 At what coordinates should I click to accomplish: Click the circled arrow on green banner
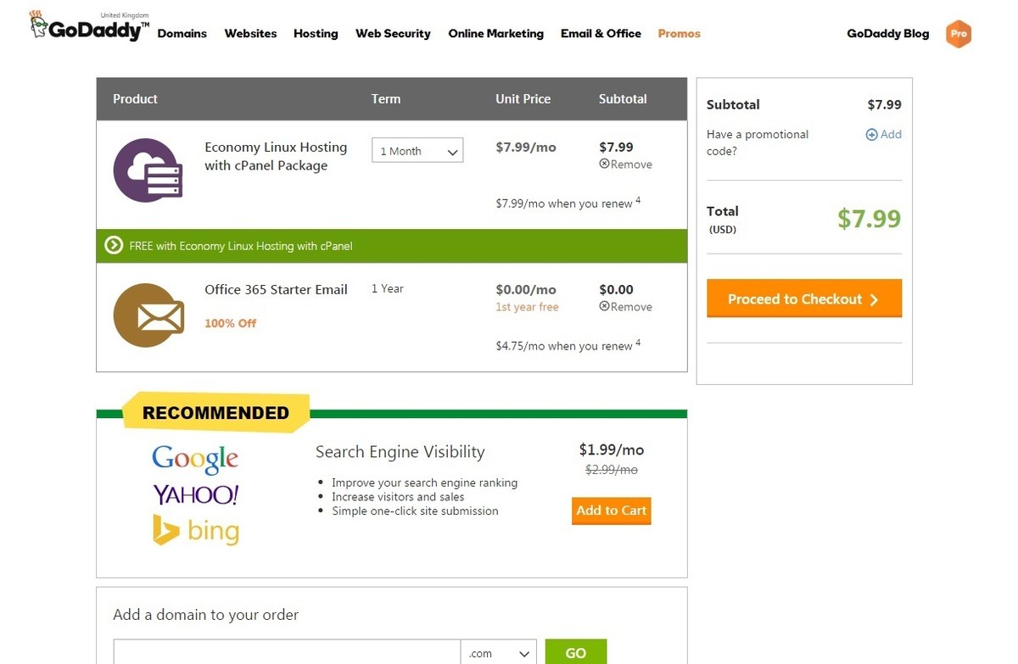click(114, 246)
